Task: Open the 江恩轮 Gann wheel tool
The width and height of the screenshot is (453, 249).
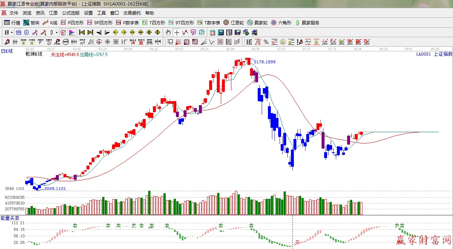Action: pyautogui.click(x=234, y=23)
